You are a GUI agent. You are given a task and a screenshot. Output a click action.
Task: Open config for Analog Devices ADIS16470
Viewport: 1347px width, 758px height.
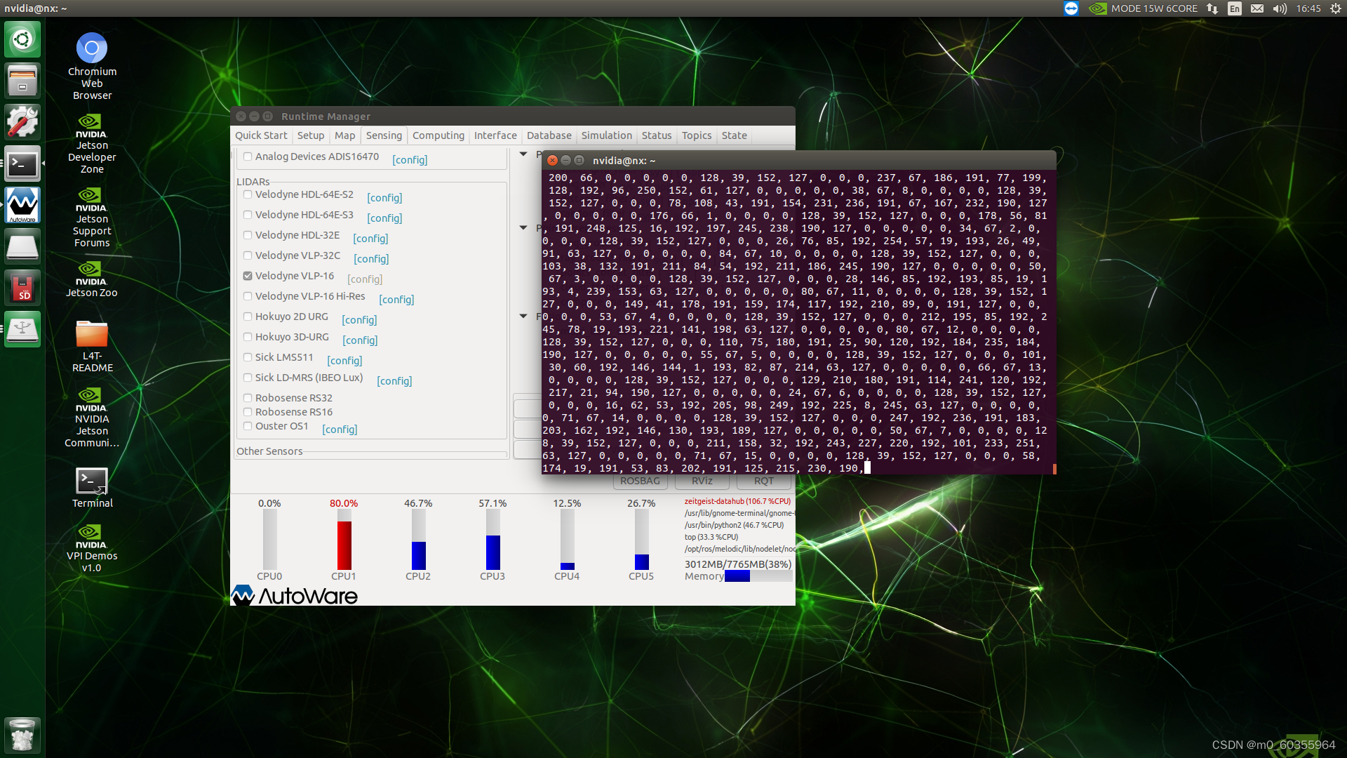[x=410, y=160]
